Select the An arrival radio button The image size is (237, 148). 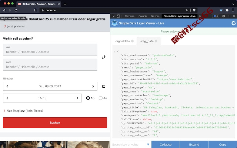pyautogui.click(x=100, y=98)
